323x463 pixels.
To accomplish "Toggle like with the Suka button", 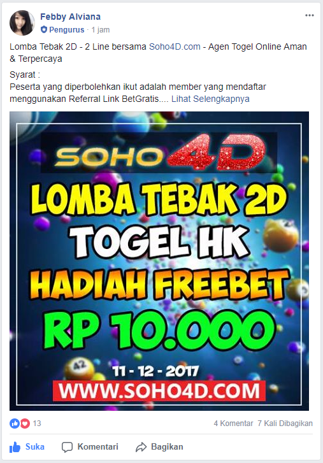I will point(27,446).
